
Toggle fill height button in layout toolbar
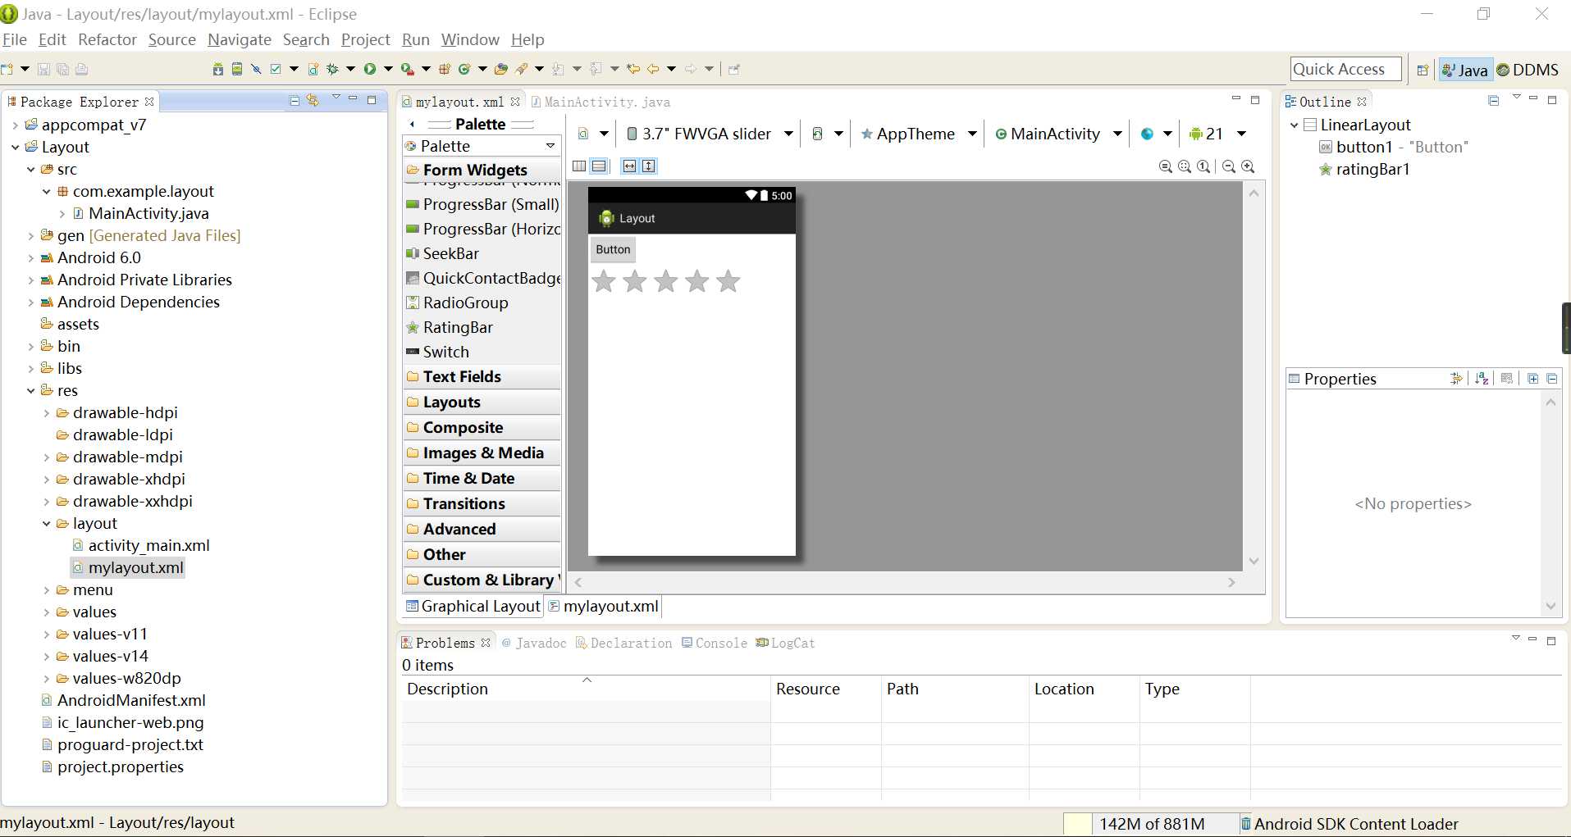[649, 166]
